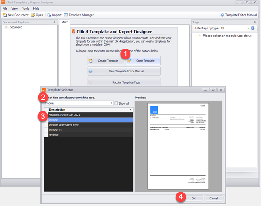261x206 pixels.
Task: Click the info icon beside tag filter
Action: (x=252, y=28)
